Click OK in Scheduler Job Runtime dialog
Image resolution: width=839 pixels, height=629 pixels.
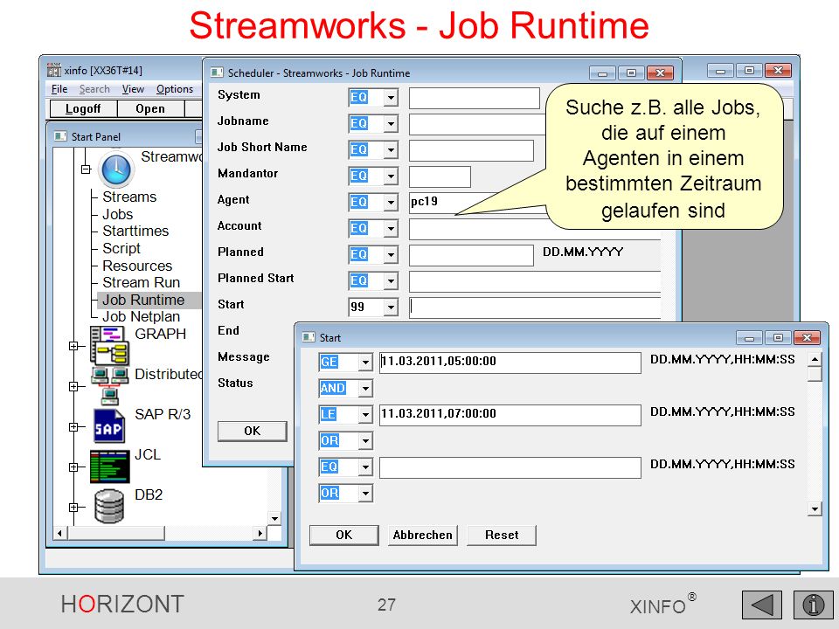(252, 431)
